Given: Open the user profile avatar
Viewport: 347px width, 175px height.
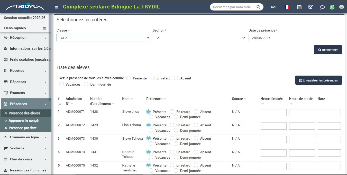Looking at the screenshot, I should 341,7.
